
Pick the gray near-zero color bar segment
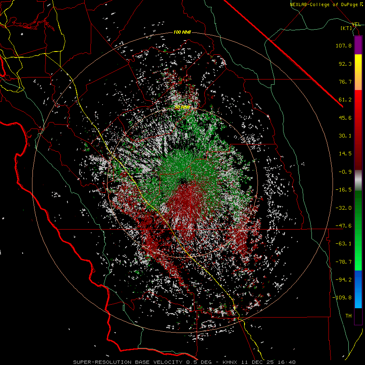click(358, 180)
